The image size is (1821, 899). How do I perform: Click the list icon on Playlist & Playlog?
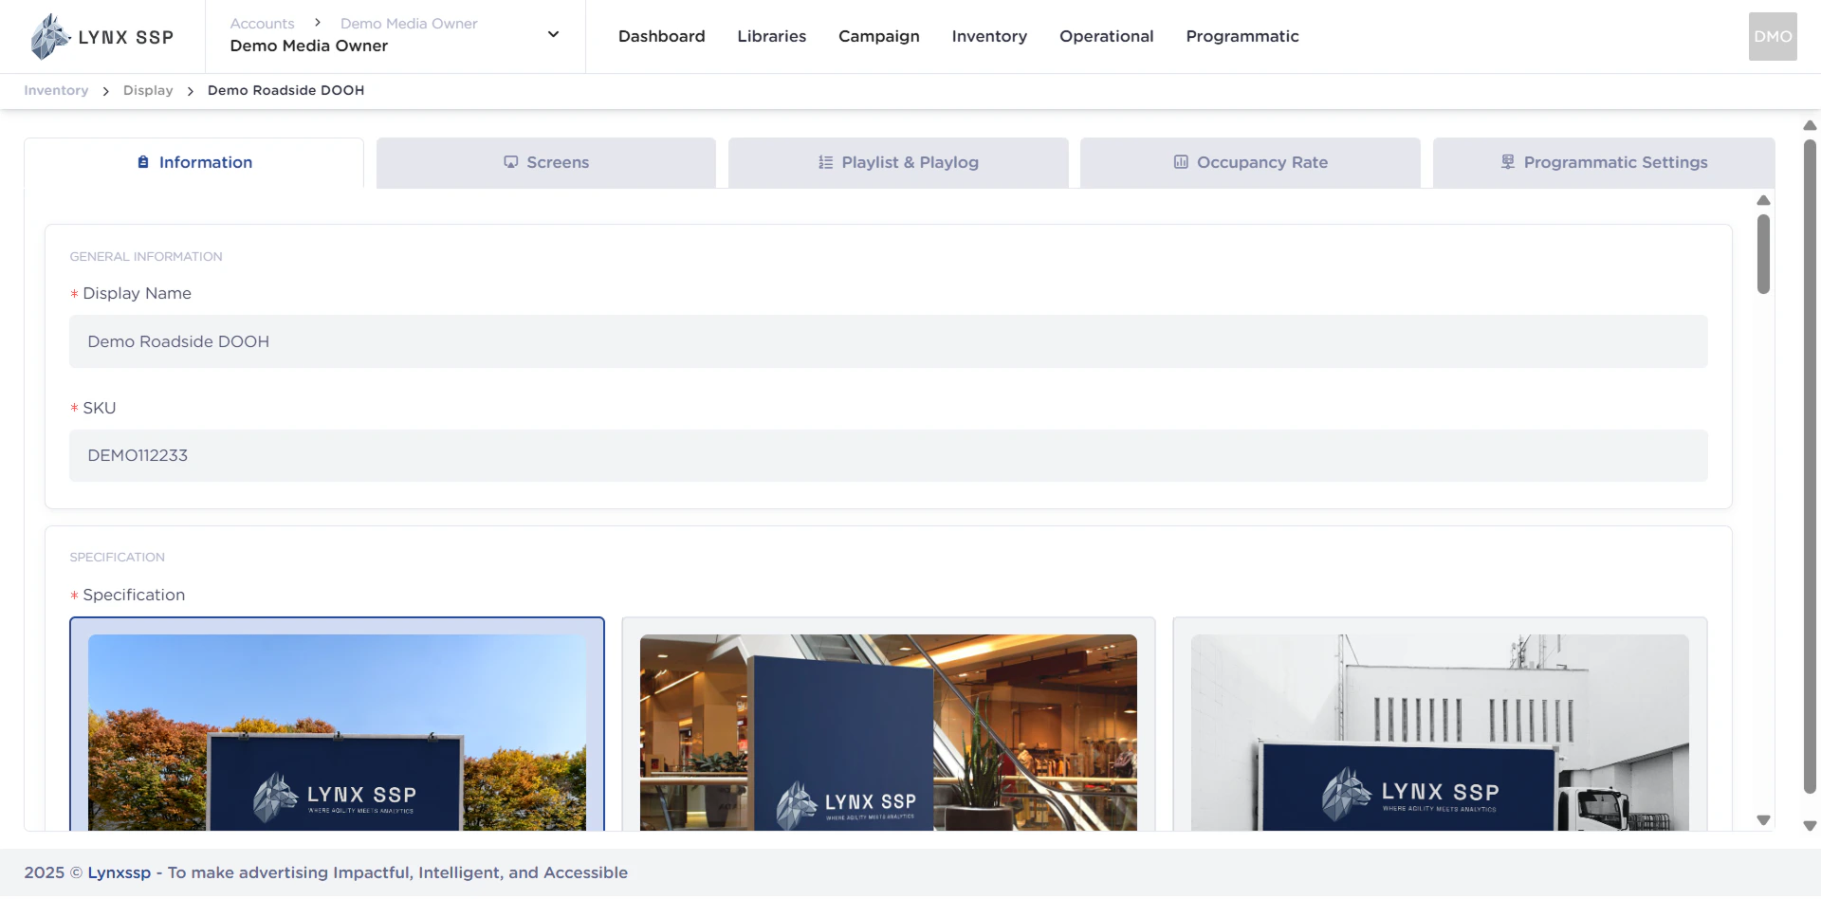point(823,162)
